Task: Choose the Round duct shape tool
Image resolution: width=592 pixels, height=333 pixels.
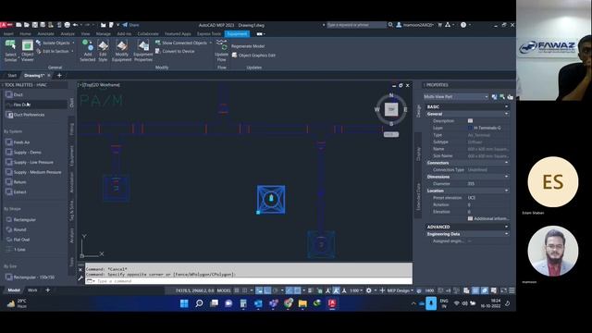Action: tap(16, 229)
